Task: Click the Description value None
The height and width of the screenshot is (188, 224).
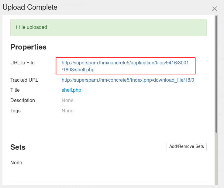Action: (x=67, y=101)
